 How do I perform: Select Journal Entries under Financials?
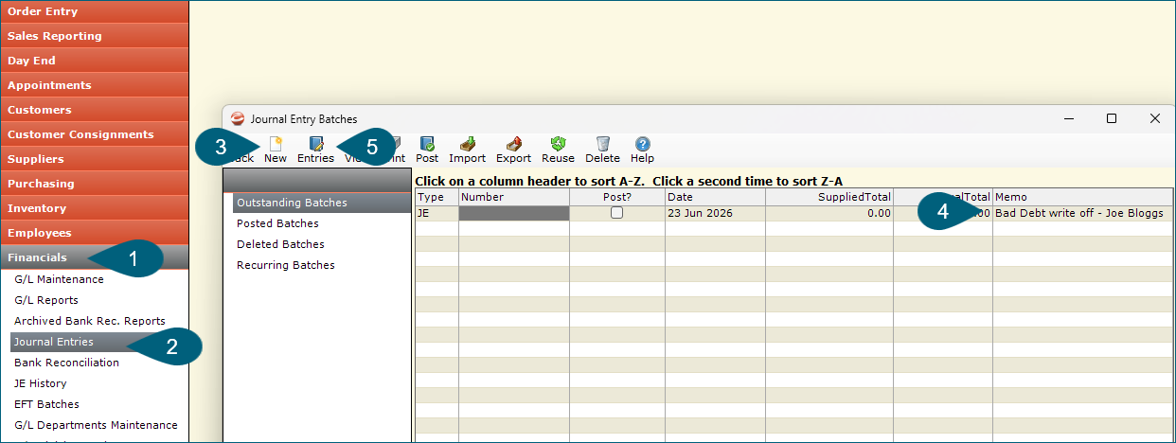[x=99, y=342]
